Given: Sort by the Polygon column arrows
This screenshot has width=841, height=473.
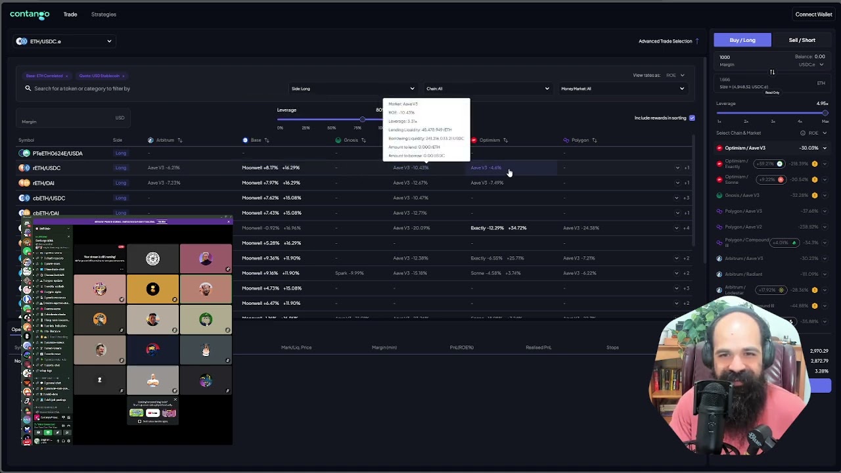Looking at the screenshot, I should click(594, 140).
